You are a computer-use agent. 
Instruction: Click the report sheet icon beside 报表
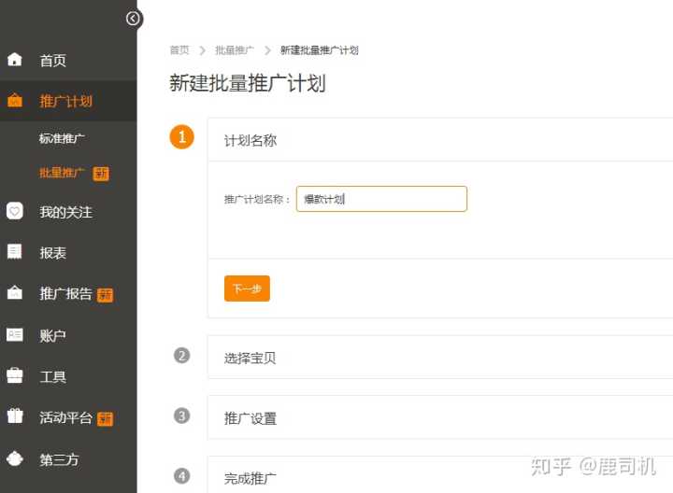tap(15, 252)
